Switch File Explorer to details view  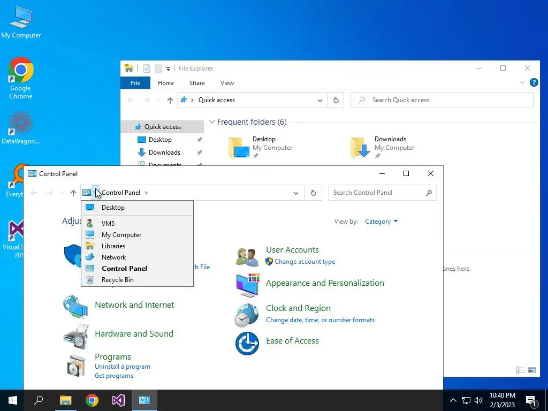[520, 370]
